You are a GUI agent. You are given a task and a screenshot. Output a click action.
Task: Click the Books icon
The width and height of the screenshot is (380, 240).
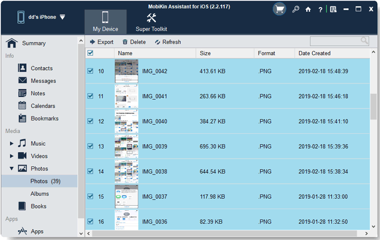[x=22, y=206]
